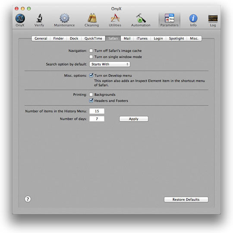Switch to the Mail tab
The image size is (233, 233).
click(x=127, y=38)
